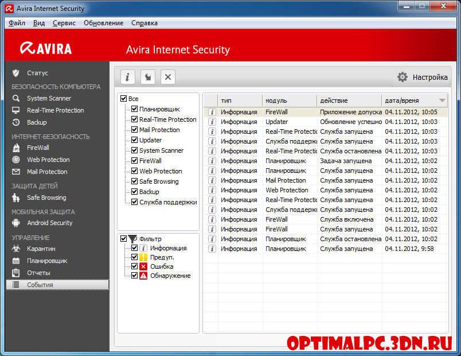Toggle the FireWall module checkbox
The height and width of the screenshot is (356, 461).
pos(134,160)
